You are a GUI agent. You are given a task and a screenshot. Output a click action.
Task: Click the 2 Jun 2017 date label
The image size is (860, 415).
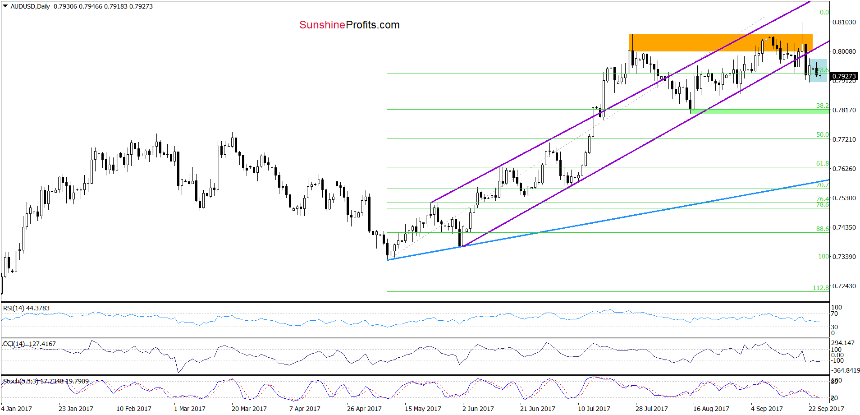[x=478, y=409]
